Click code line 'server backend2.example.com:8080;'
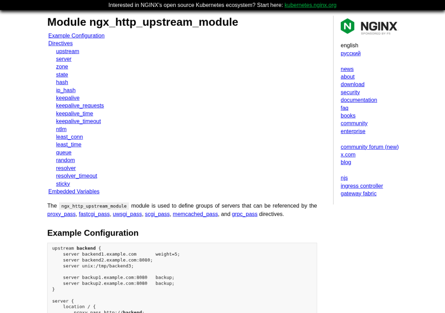Screen dimensions: 445x313 point(108,260)
